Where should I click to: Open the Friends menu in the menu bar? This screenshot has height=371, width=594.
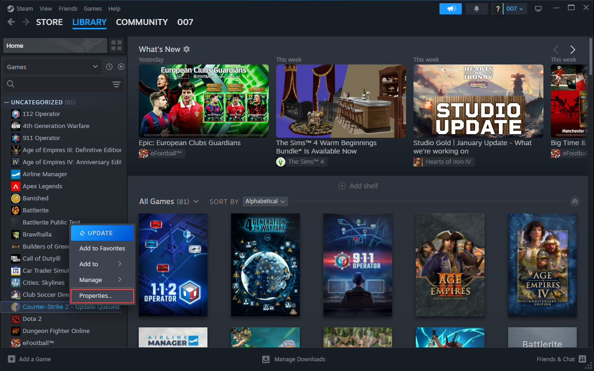pyautogui.click(x=68, y=9)
